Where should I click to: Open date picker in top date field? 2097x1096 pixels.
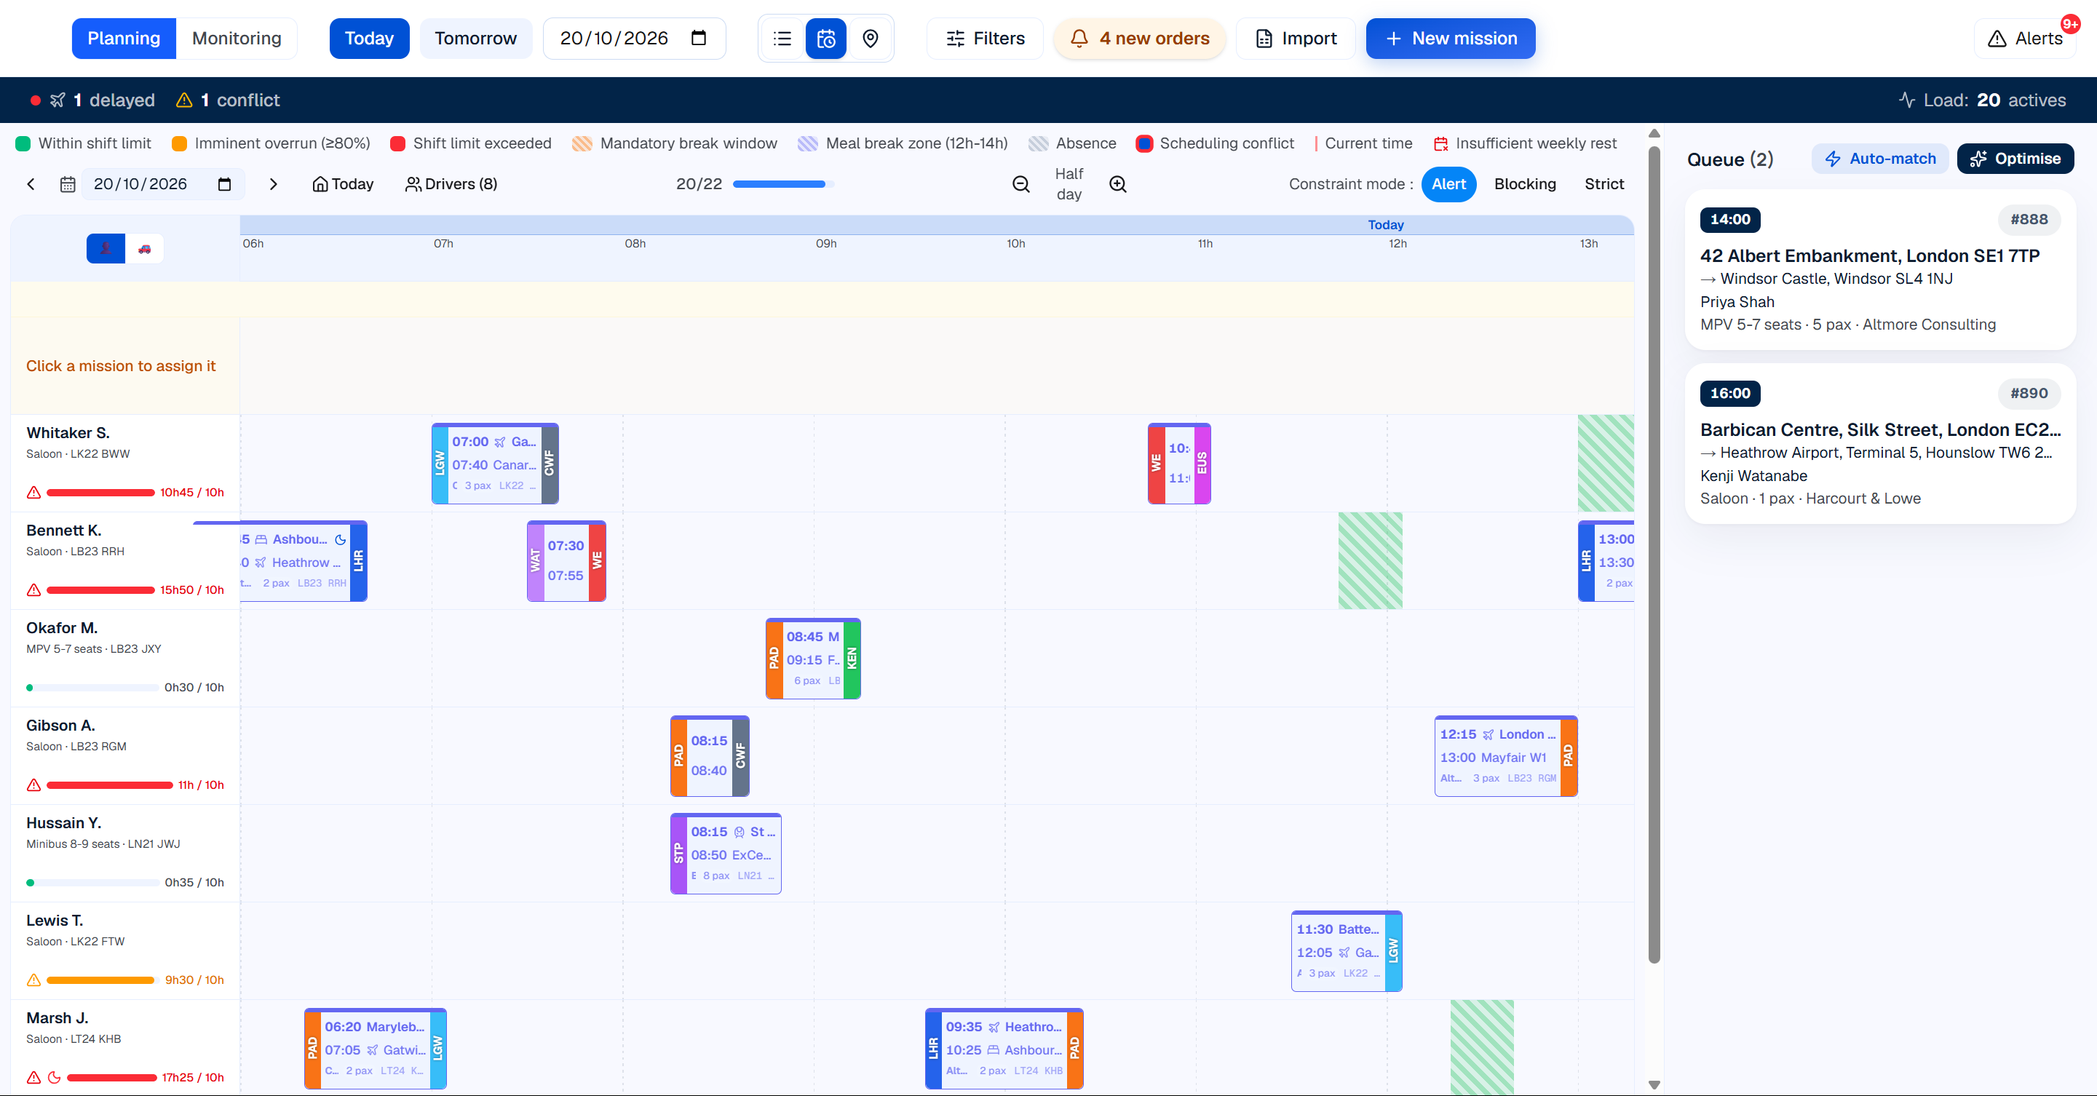699,39
